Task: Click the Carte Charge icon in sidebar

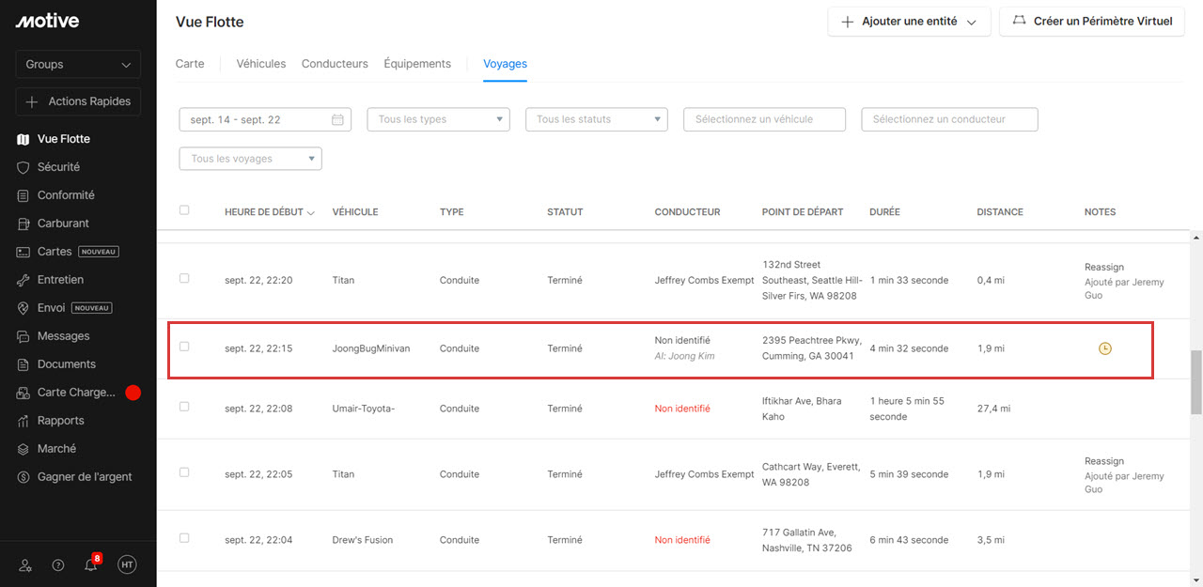Action: coord(23,393)
